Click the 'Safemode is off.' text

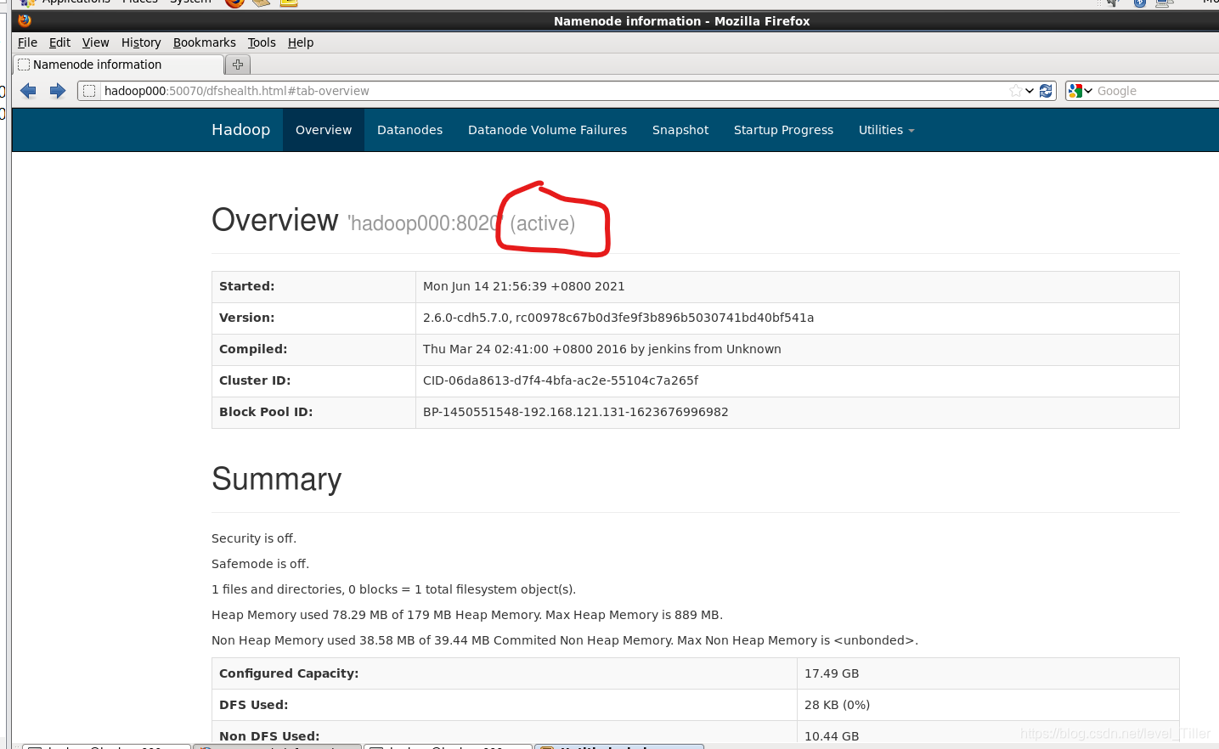260,564
